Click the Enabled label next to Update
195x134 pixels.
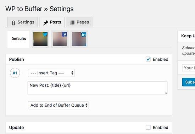tap(160, 128)
